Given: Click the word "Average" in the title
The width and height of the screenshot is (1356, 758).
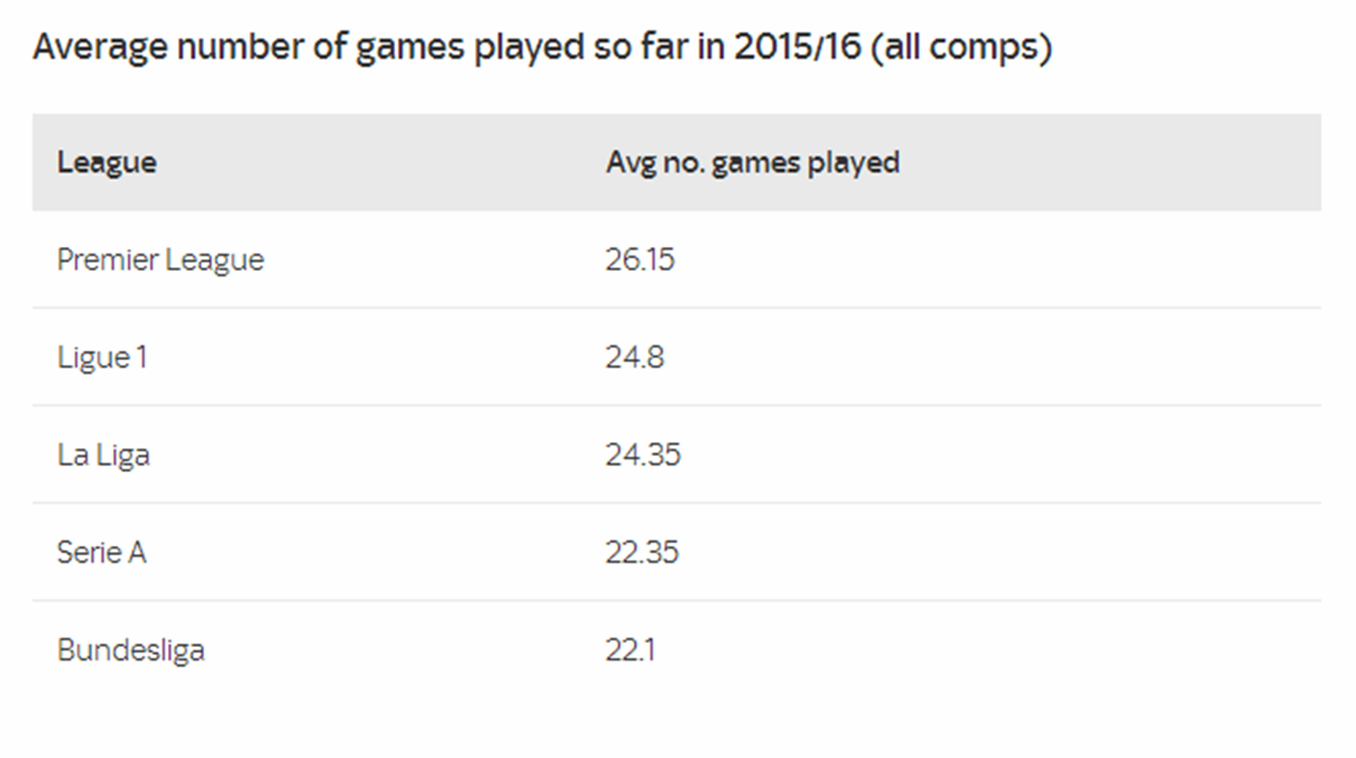Looking at the screenshot, I should [99, 47].
